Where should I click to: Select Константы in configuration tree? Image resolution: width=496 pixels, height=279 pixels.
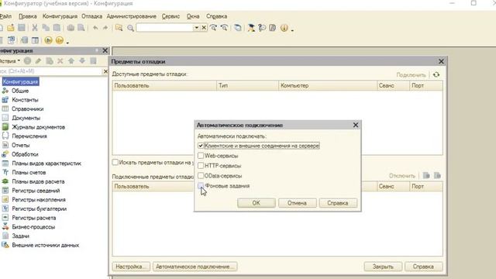click(25, 100)
